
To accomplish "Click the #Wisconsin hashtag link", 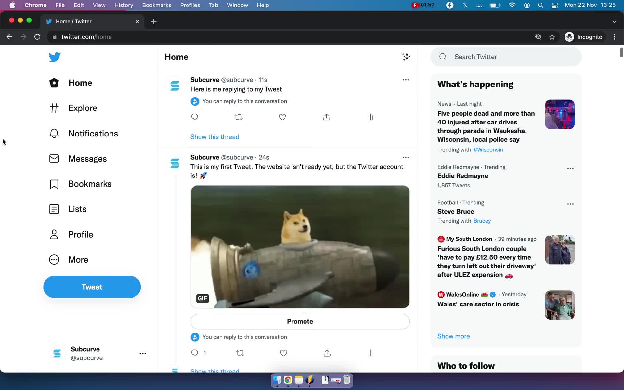I will 488,150.
